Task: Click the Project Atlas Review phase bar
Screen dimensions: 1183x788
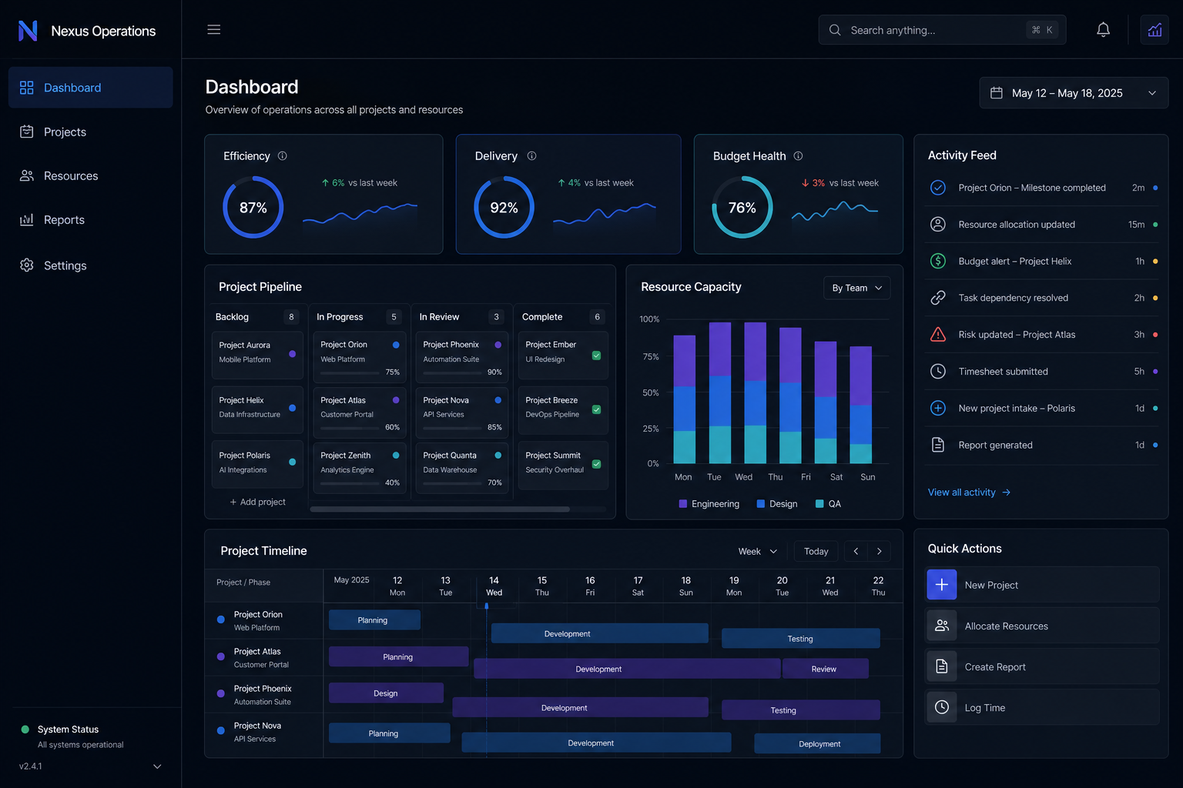Action: pyautogui.click(x=825, y=669)
